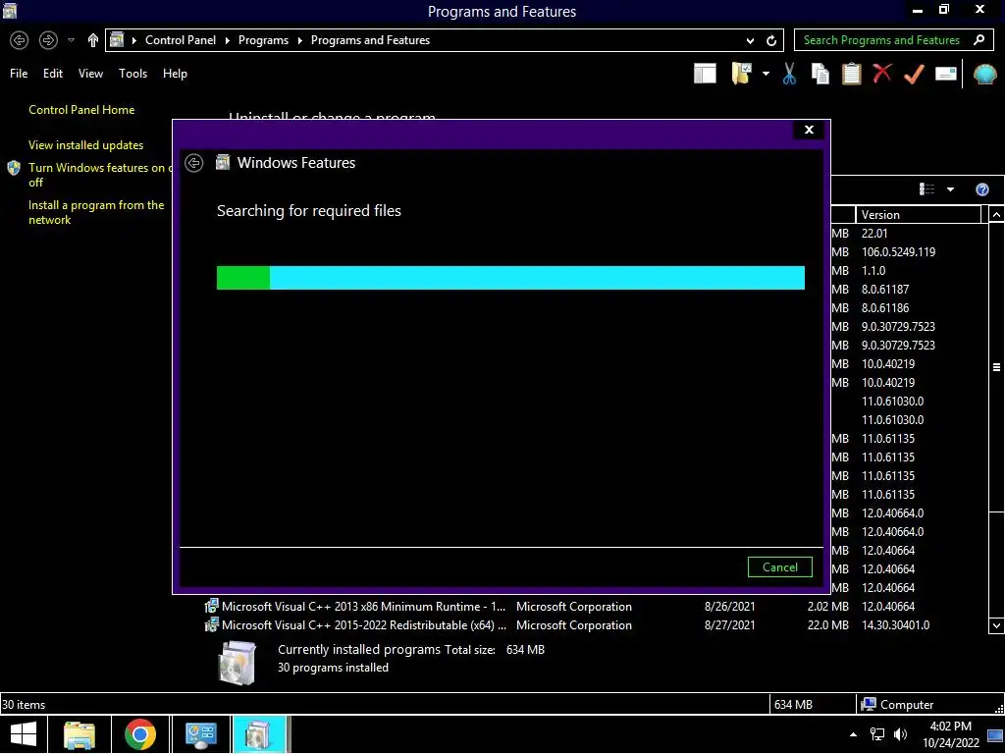Click the orange checkmark Properties icon
The width and height of the screenshot is (1005, 754).
pyautogui.click(x=914, y=74)
